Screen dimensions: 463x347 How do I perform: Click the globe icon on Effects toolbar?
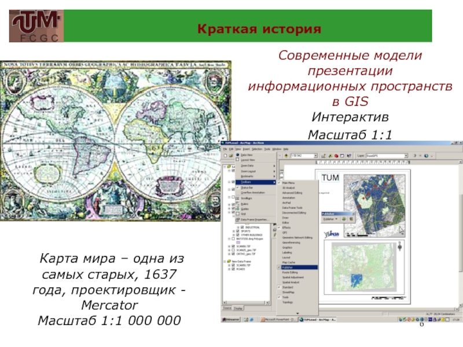point(426,156)
